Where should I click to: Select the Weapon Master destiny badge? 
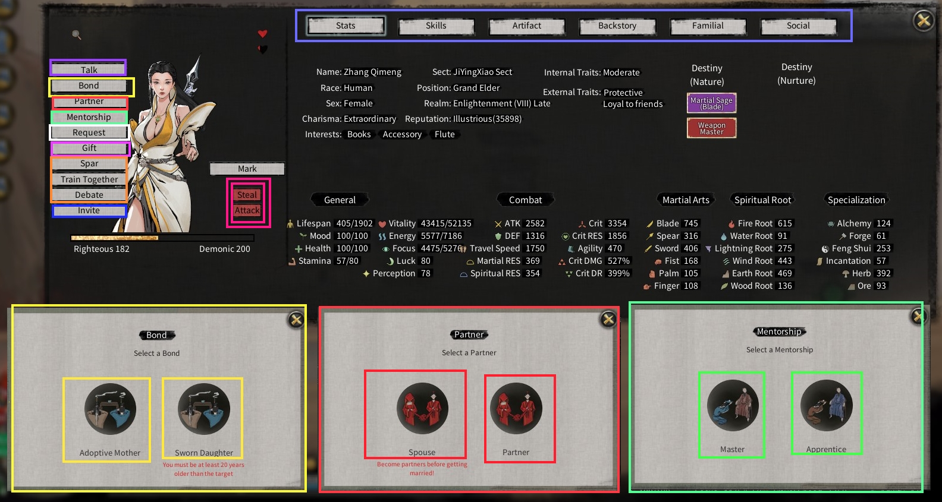[x=711, y=128]
